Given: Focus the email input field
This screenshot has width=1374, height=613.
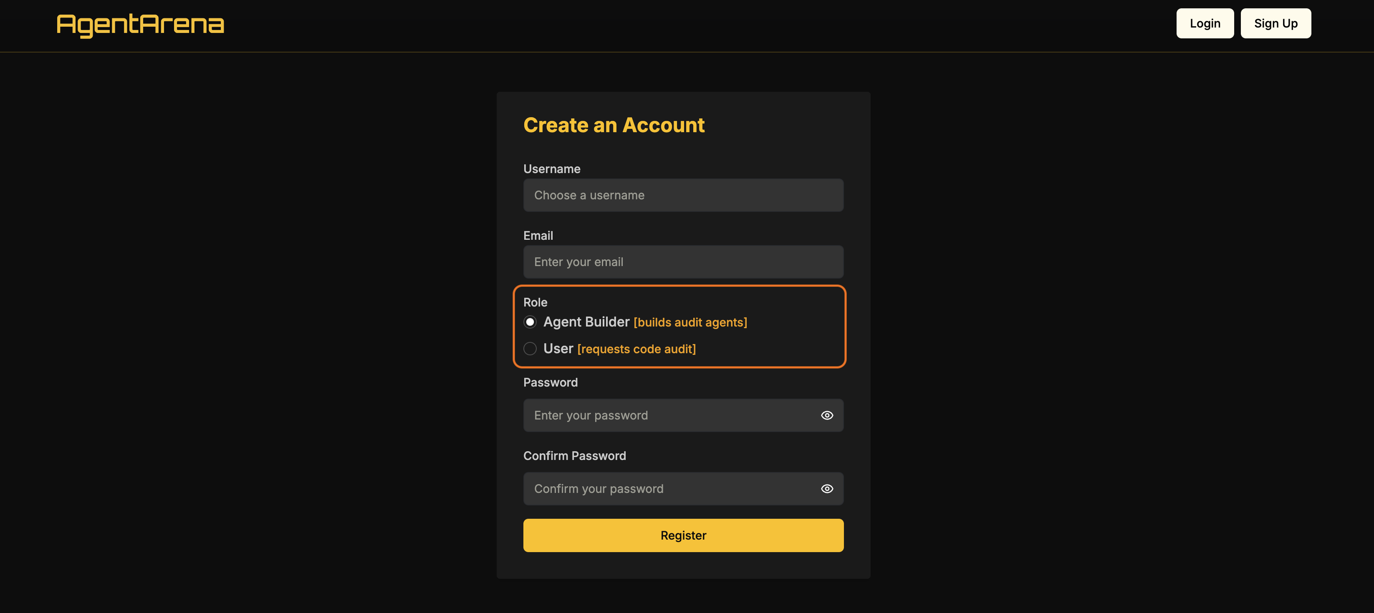Looking at the screenshot, I should coord(683,262).
